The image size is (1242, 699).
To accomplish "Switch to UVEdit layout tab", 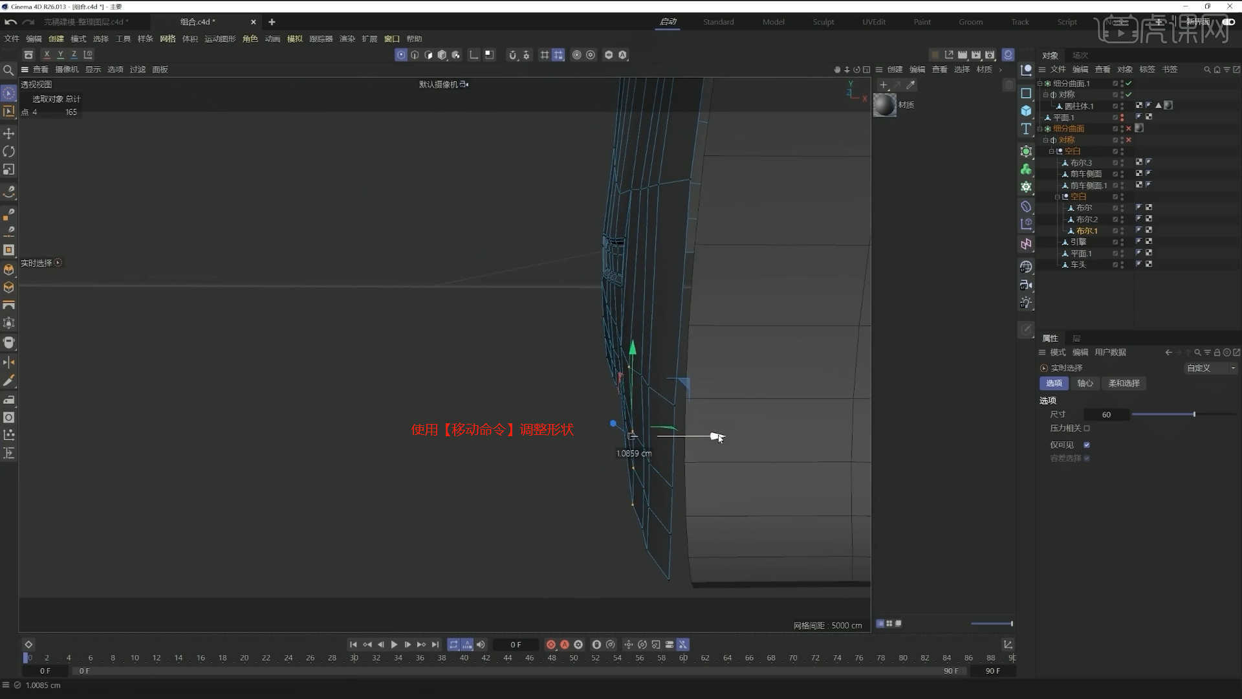I will click(x=873, y=22).
